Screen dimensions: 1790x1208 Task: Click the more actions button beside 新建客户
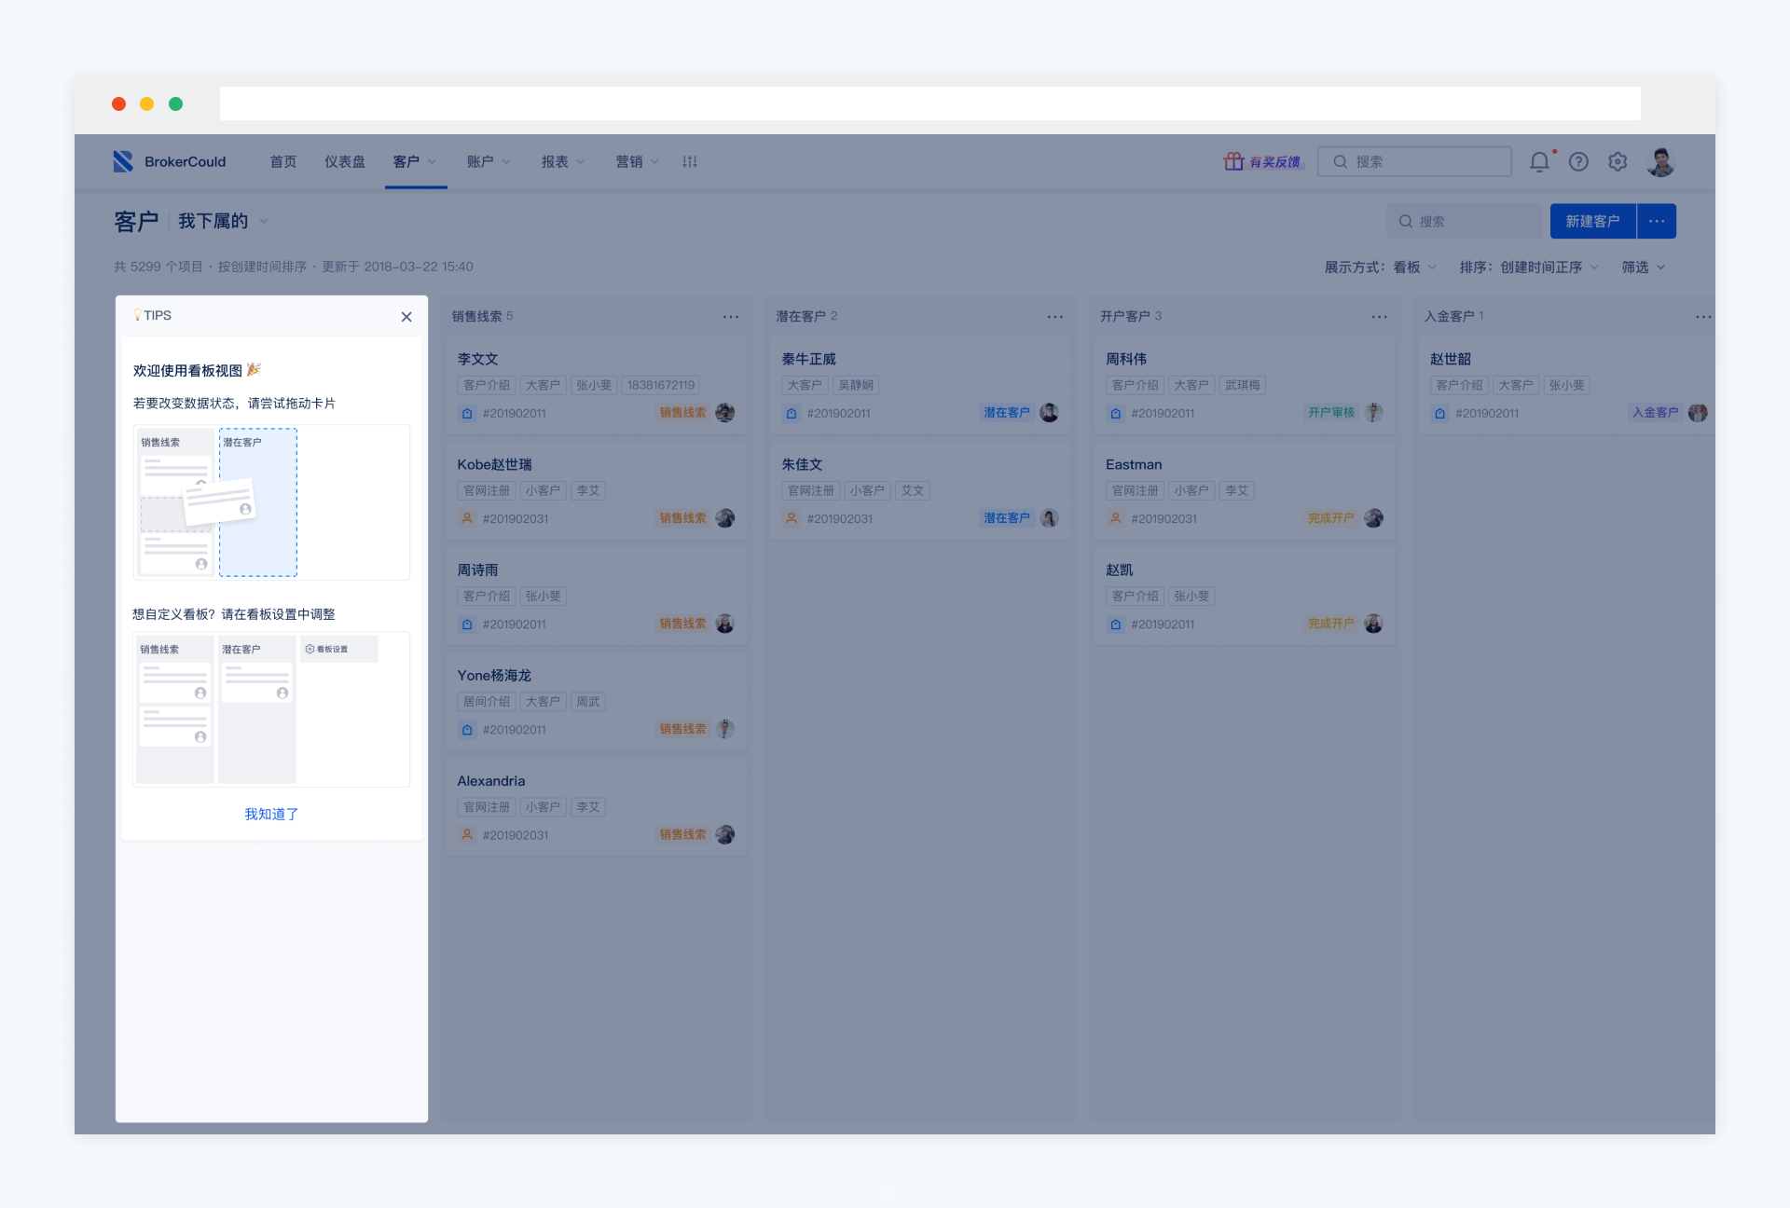pos(1657,221)
